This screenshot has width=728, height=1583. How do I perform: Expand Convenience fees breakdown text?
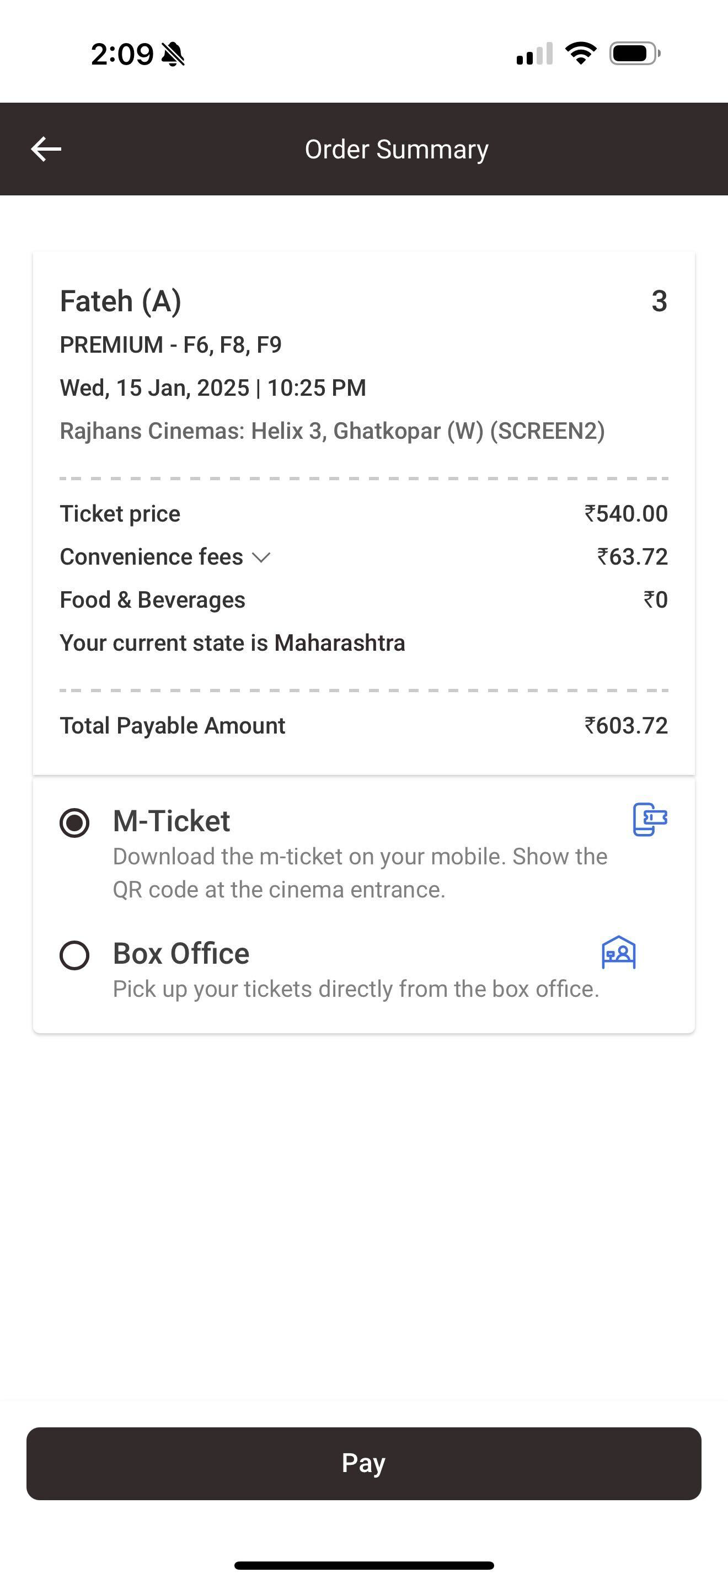tap(152, 557)
